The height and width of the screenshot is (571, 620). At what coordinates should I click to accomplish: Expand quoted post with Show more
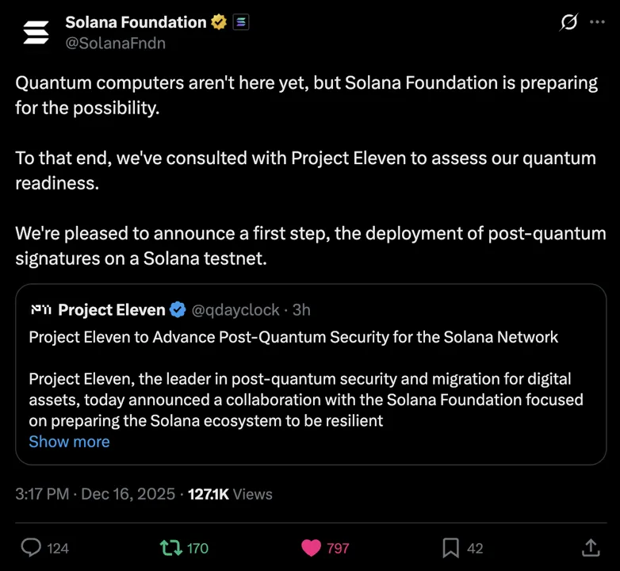pyautogui.click(x=69, y=442)
